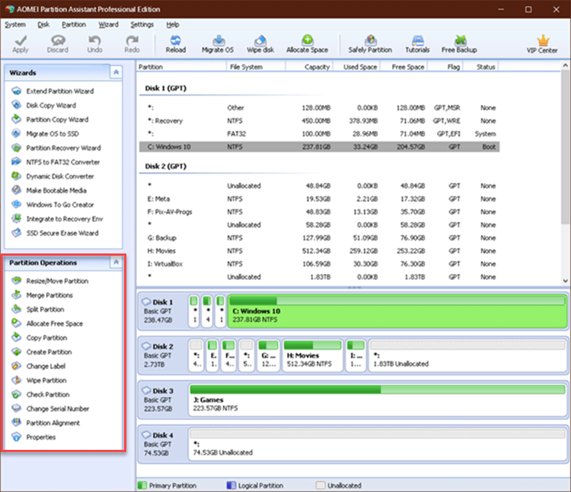The height and width of the screenshot is (492, 571).
Task: Select 74.53GB Unallocated block on Disk 4
Action: 378,444
